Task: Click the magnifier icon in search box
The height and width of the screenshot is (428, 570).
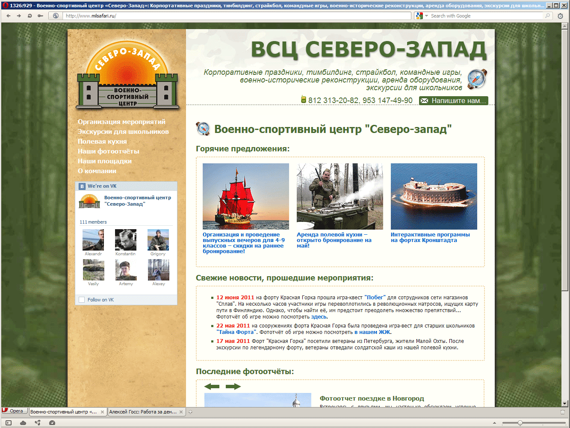Action: pos(547,16)
